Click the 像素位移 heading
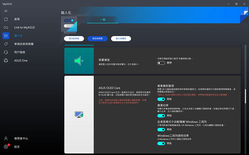 [163, 105]
